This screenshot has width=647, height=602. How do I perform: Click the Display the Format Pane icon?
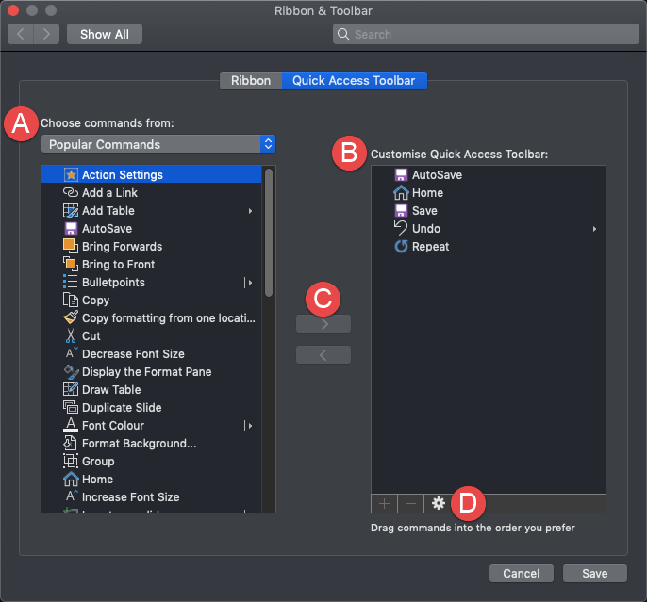tap(71, 372)
